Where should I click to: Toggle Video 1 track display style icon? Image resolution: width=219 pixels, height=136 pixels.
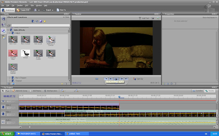3,114
